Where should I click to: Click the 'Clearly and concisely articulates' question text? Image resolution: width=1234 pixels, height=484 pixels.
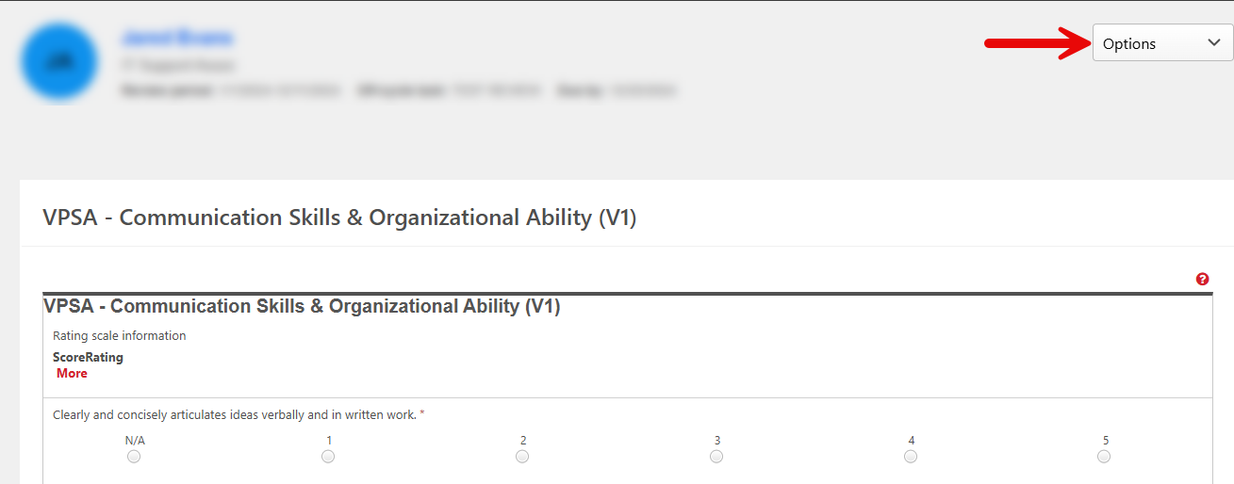(x=235, y=414)
